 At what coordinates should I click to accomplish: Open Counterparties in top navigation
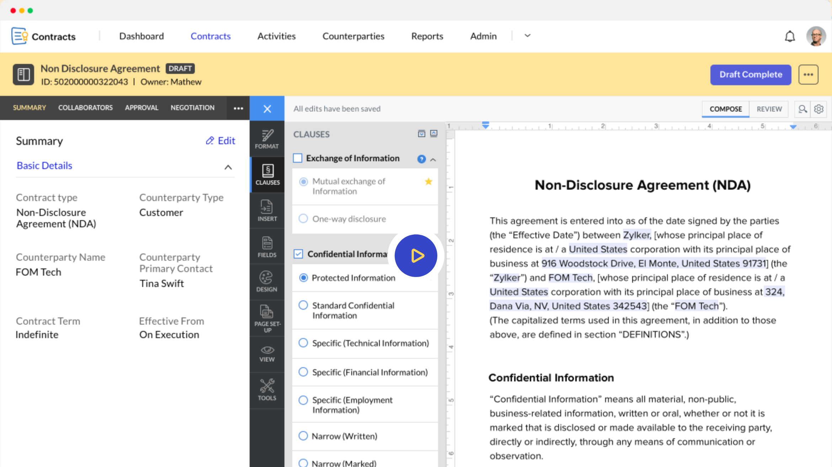353,36
